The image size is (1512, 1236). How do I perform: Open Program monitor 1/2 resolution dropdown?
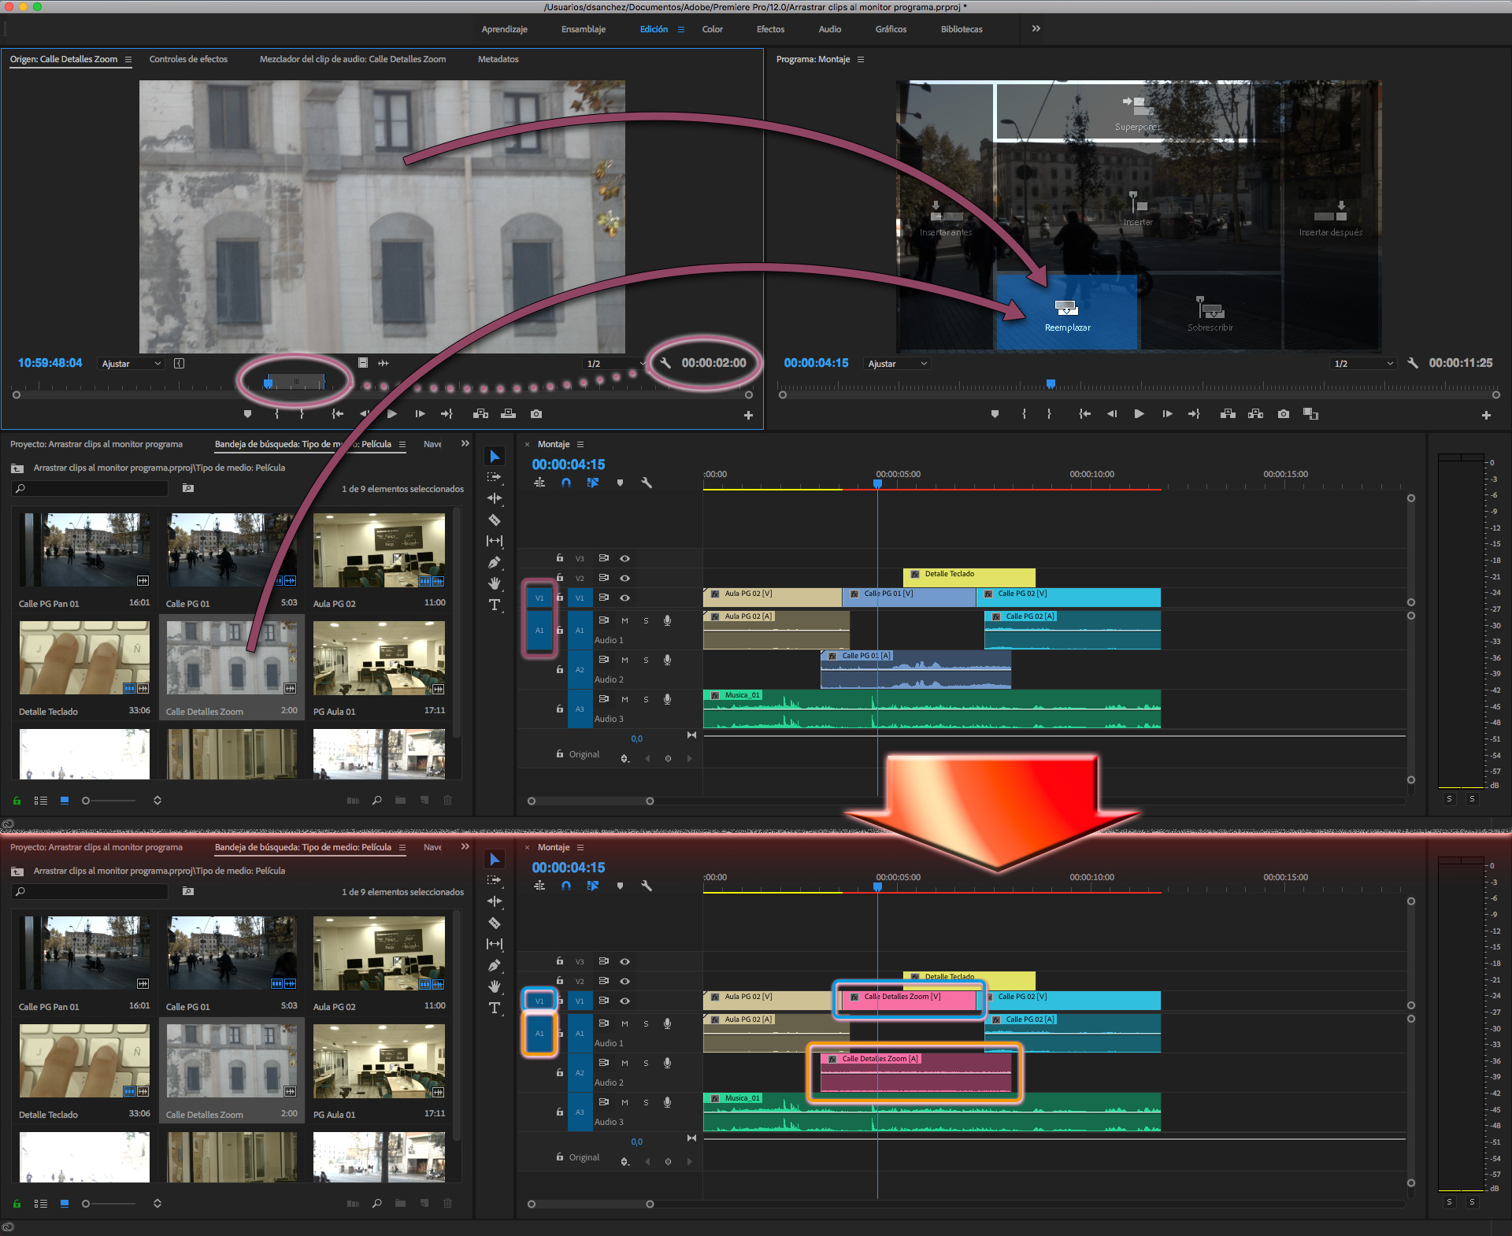tap(1363, 364)
